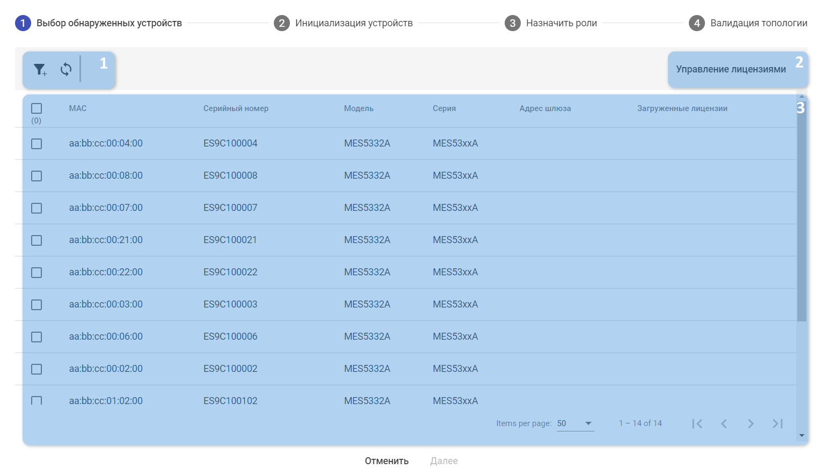This screenshot has width=822, height=476.
Task: Click serial number ES9C100022
Action: (x=230, y=272)
